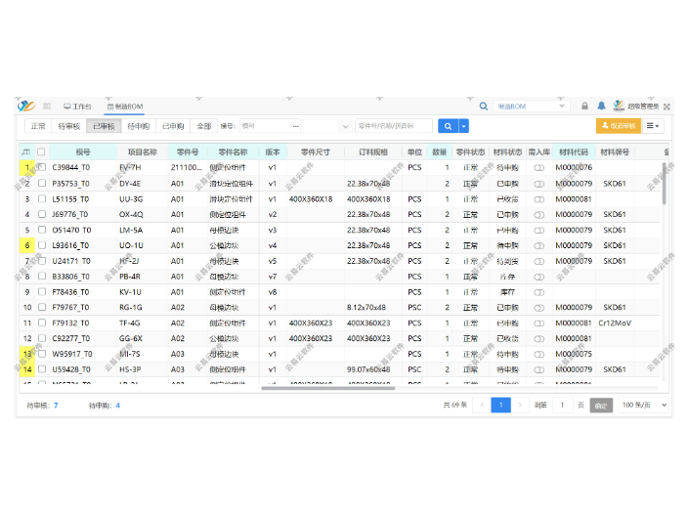Click the notification bell icon
This screenshot has width=688, height=516.
(x=601, y=106)
